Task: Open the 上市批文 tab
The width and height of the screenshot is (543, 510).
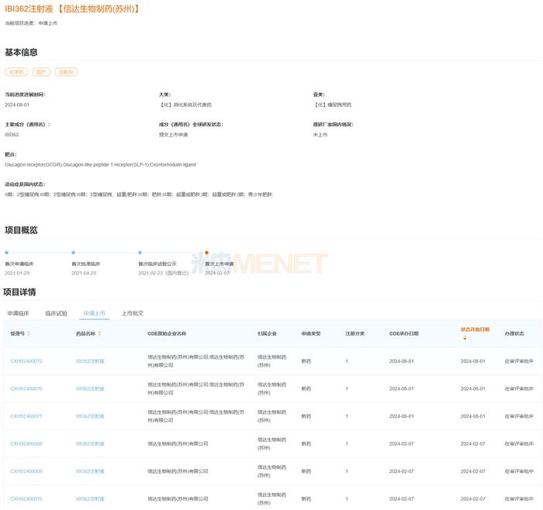Action: pyautogui.click(x=133, y=313)
